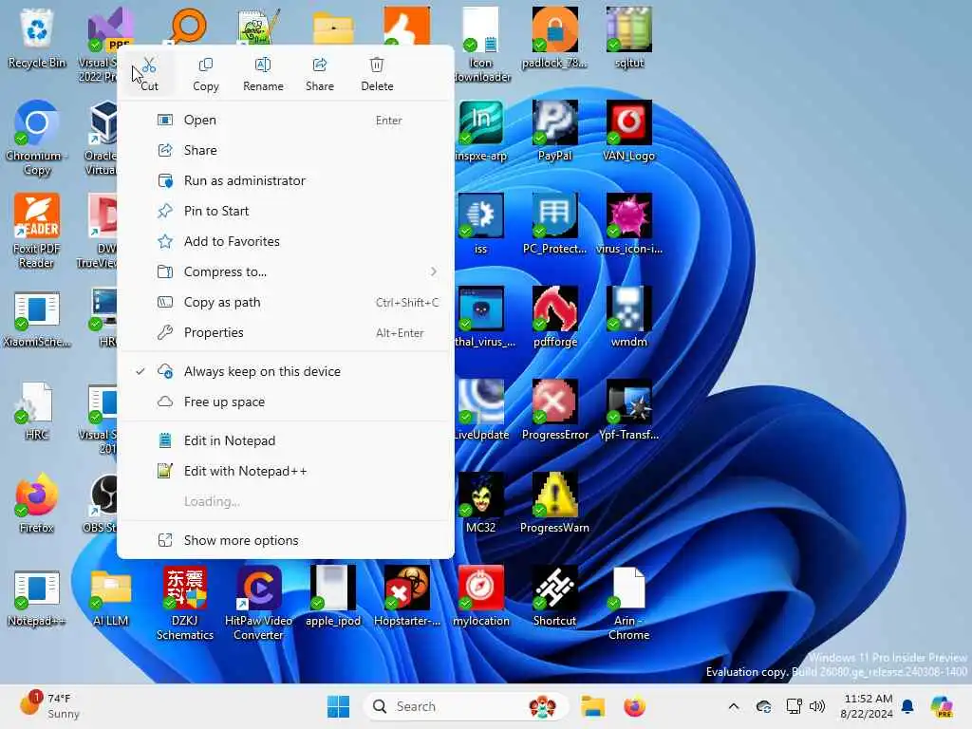Open the clock showing 11:52 AM
This screenshot has width=972, height=729.
(868, 706)
